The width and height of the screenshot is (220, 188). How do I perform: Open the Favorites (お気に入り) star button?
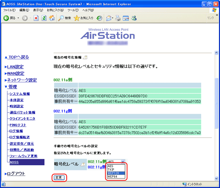[84, 18]
